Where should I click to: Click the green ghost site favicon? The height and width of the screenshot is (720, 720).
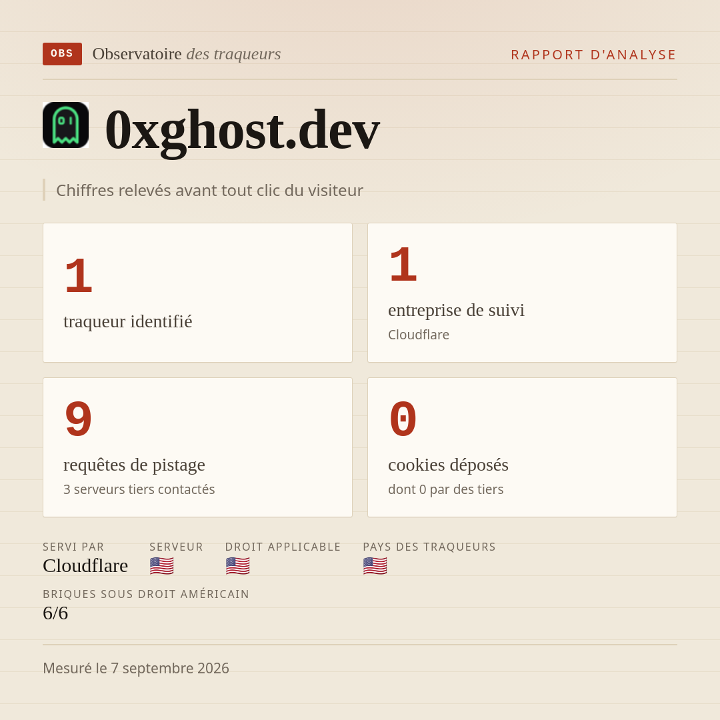(65, 125)
